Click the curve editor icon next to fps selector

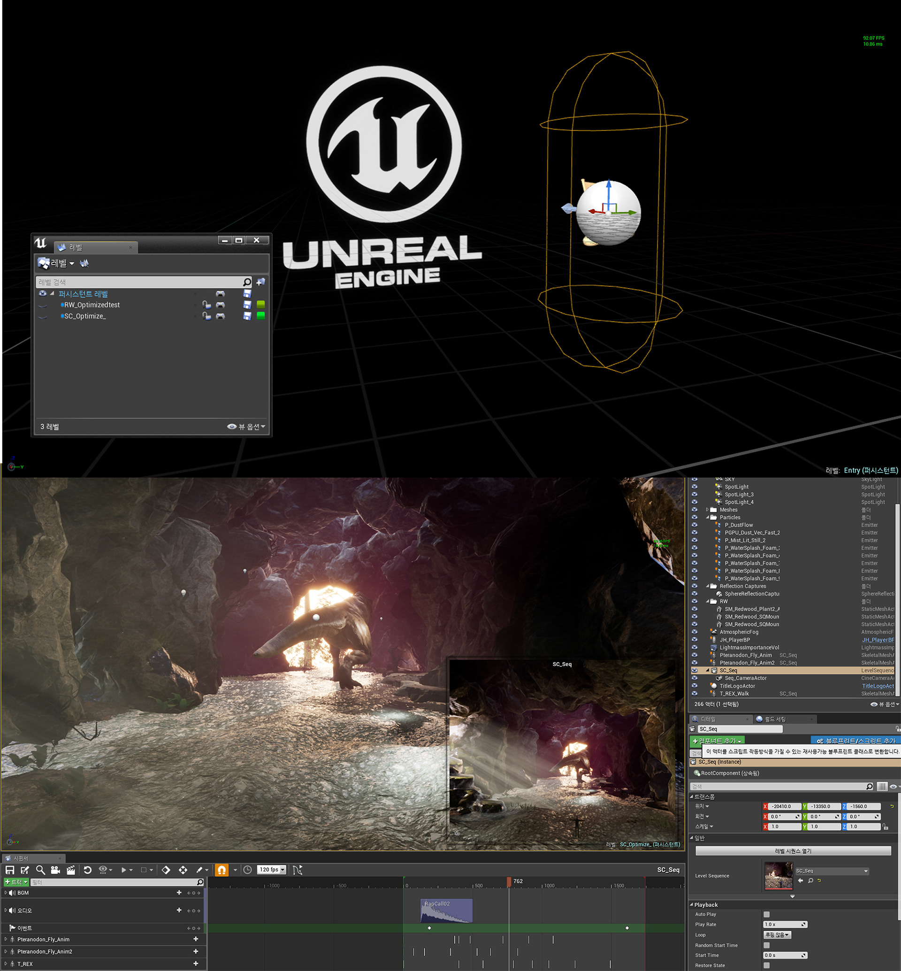298,870
